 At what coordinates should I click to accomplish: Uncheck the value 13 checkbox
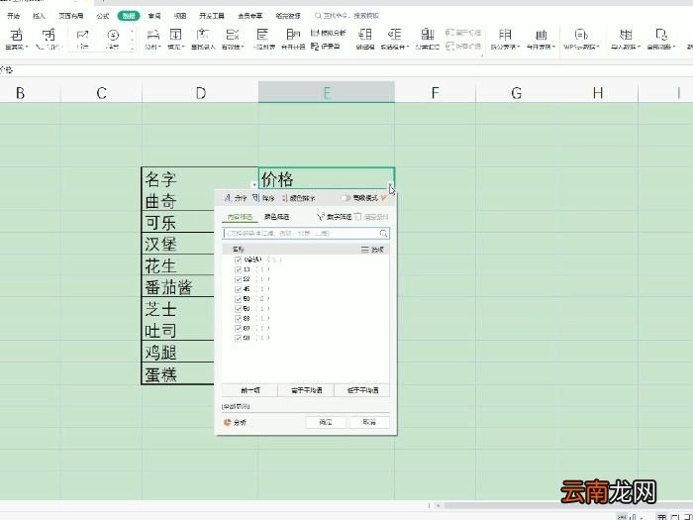click(x=239, y=269)
